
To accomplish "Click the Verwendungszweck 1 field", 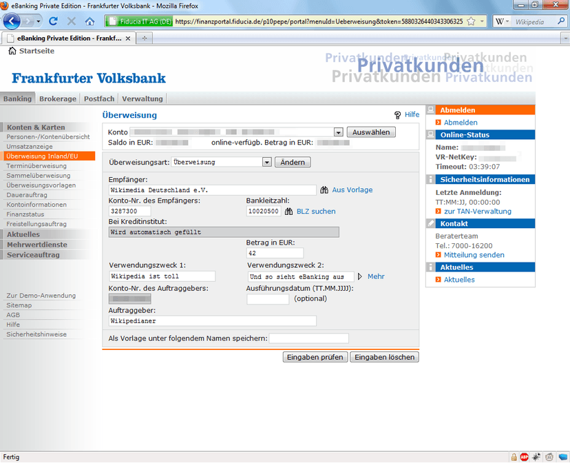I will [162, 276].
